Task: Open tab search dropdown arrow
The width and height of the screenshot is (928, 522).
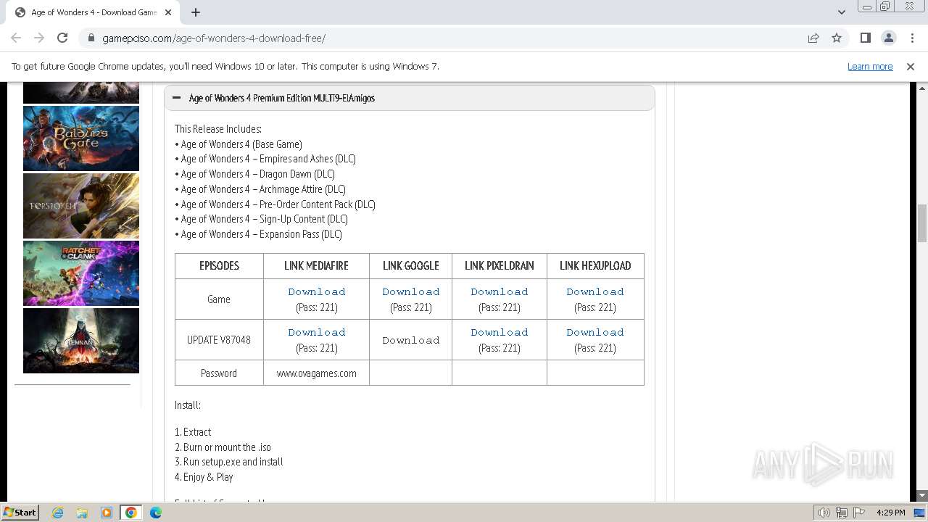Action: click(x=841, y=12)
